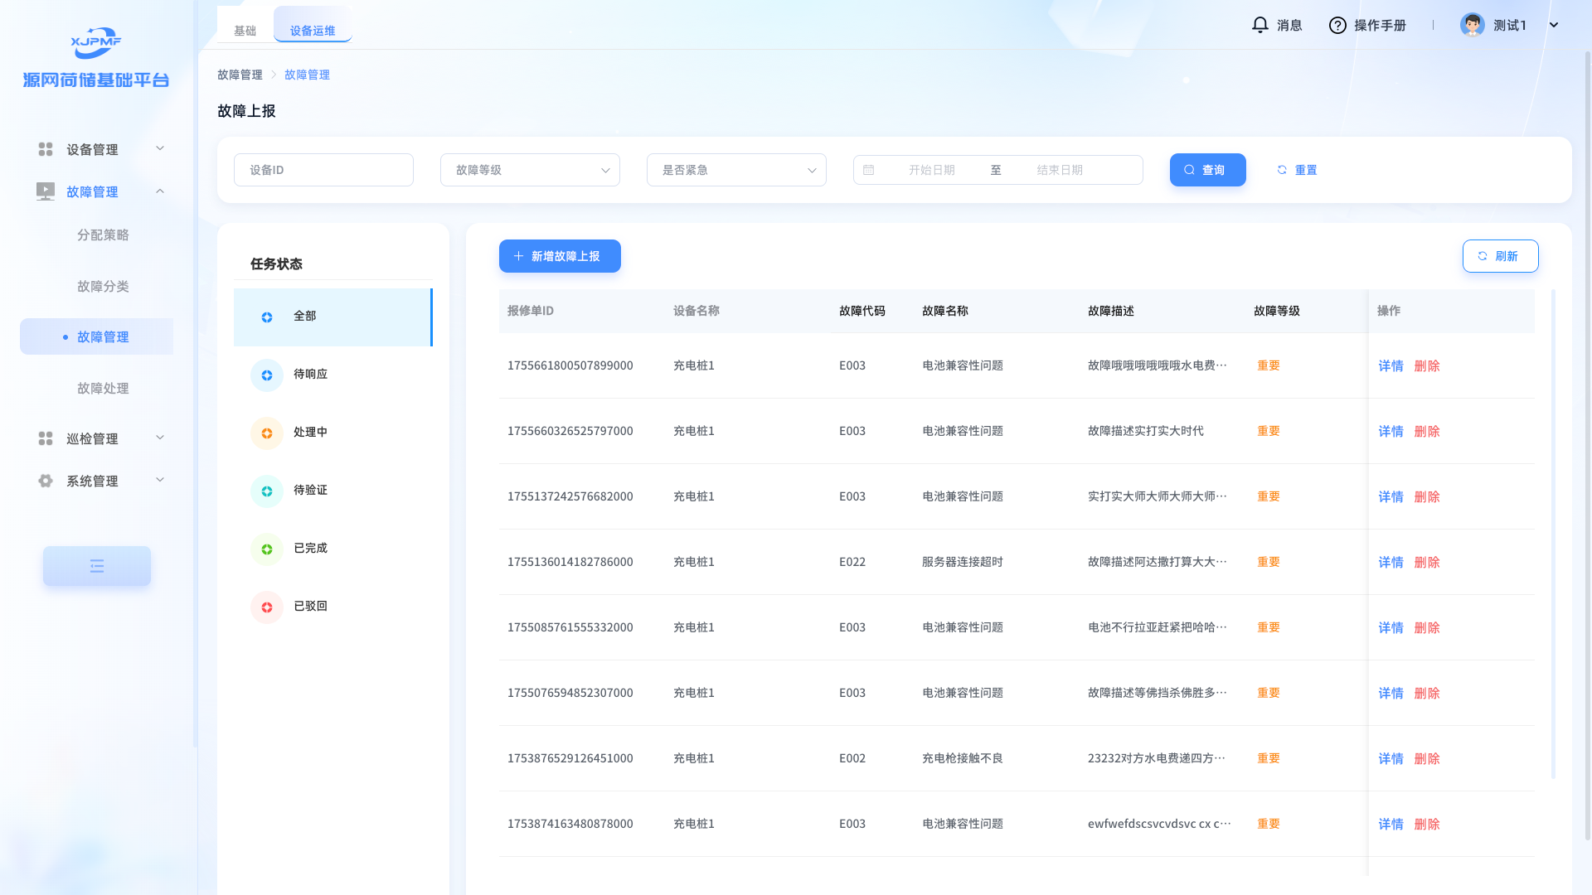Open the operation manual help icon
The height and width of the screenshot is (895, 1592).
(1337, 25)
